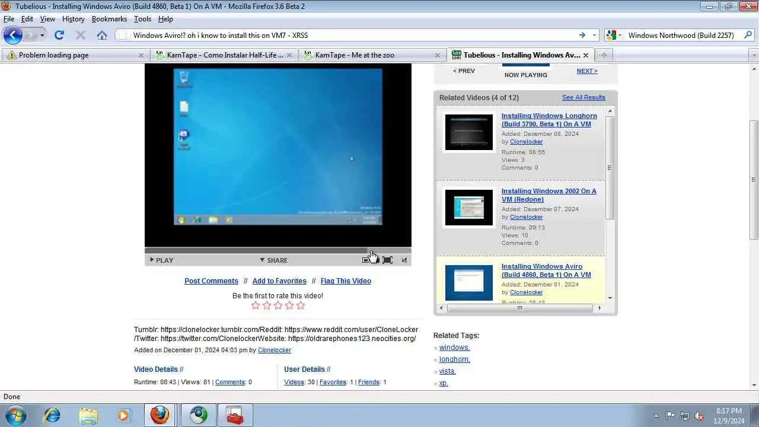The width and height of the screenshot is (759, 427).
Task: Click the tray speaker volume icon
Action: click(x=700, y=416)
